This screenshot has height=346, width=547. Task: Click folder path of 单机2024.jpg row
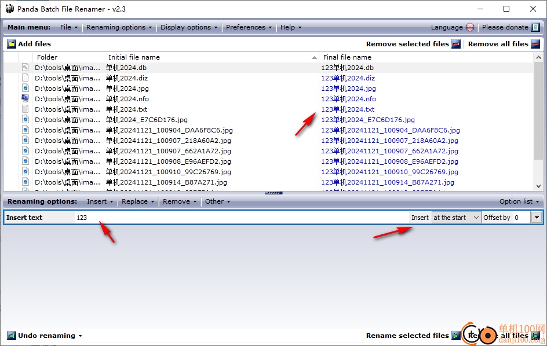(67, 89)
